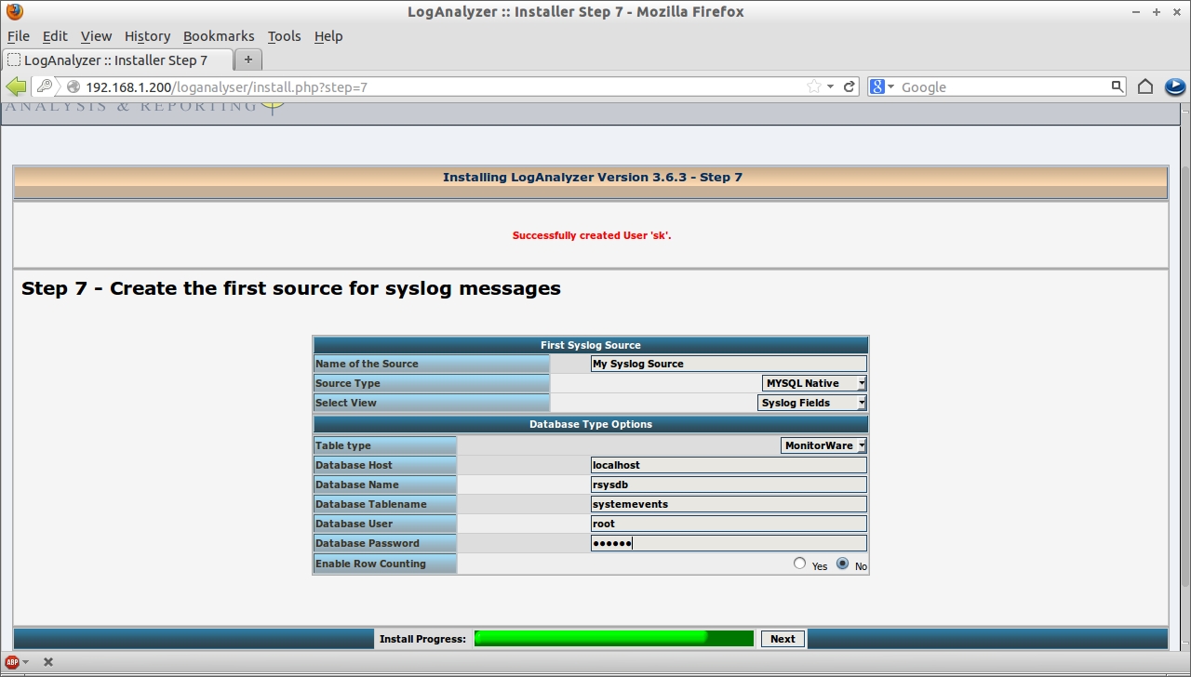The height and width of the screenshot is (677, 1191).
Task: Click the Firefox logo in title bar
Action: click(x=15, y=12)
